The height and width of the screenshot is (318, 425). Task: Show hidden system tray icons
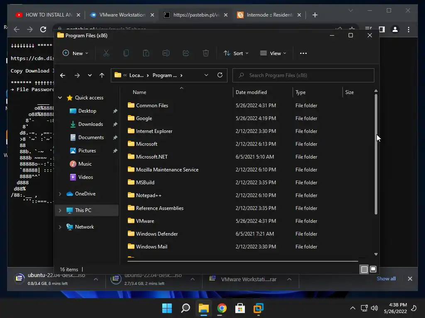[353, 308]
